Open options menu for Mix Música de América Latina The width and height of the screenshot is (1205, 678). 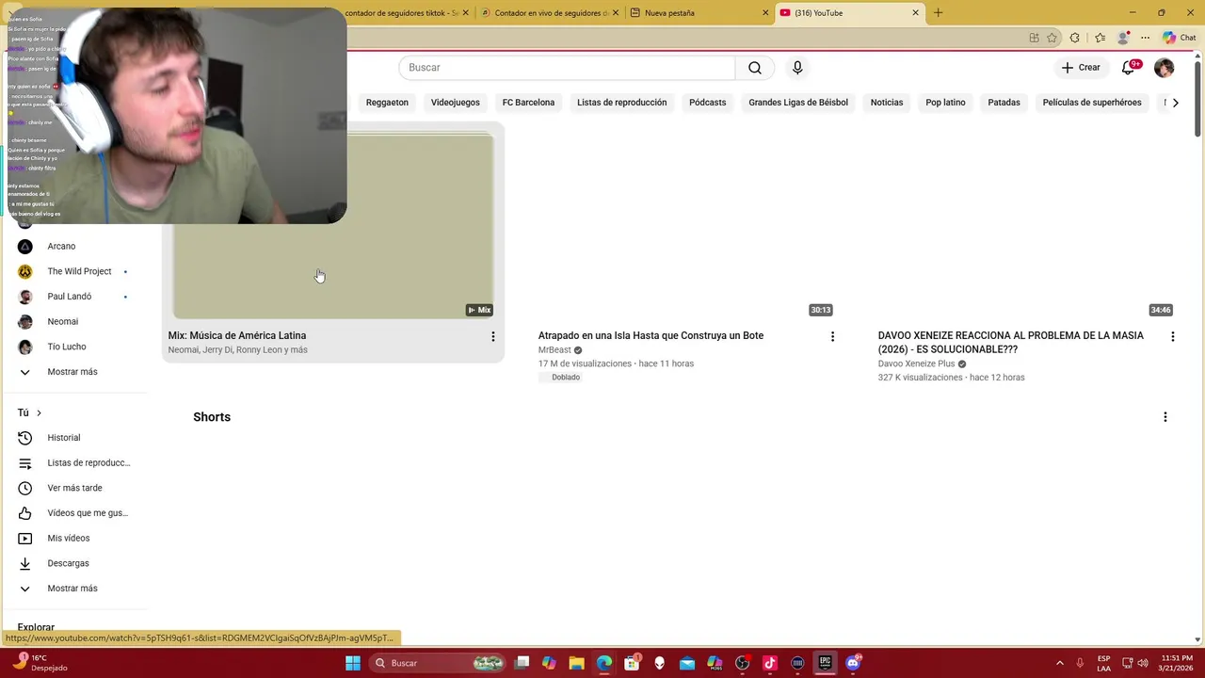tap(492, 336)
